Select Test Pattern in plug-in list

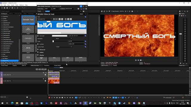[x=5, y=59]
